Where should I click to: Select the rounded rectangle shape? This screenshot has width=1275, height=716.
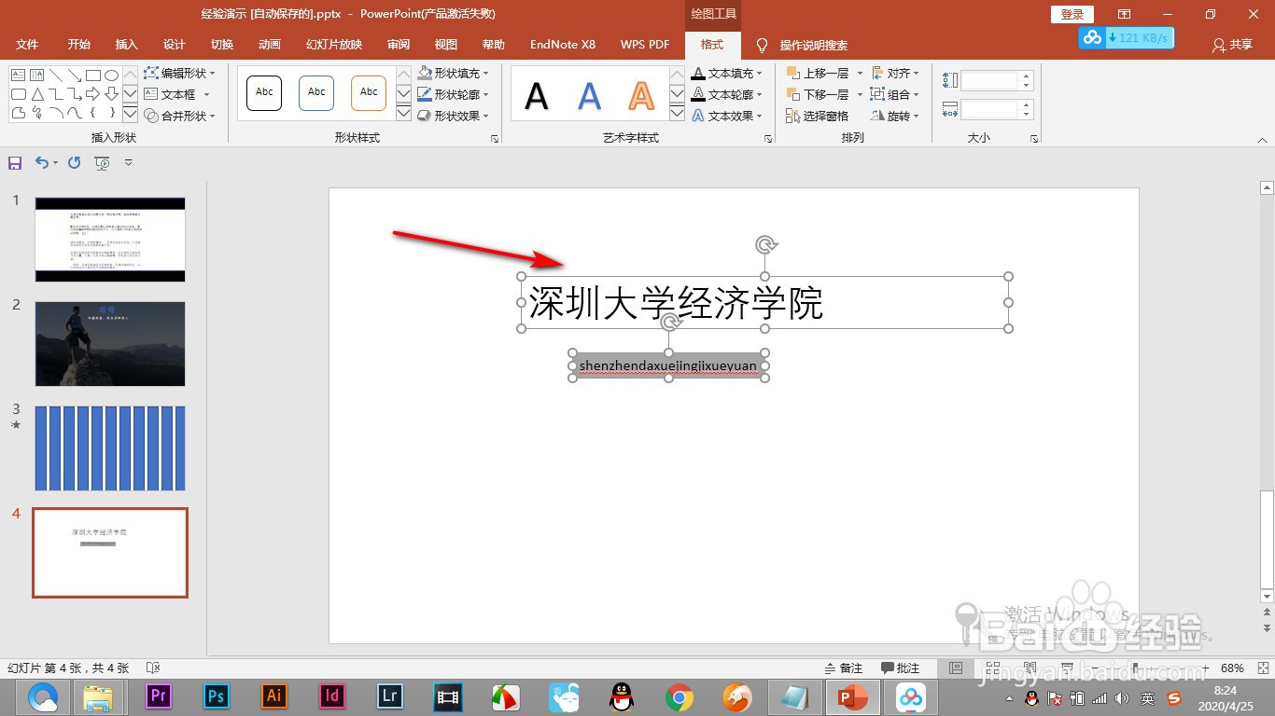point(18,94)
